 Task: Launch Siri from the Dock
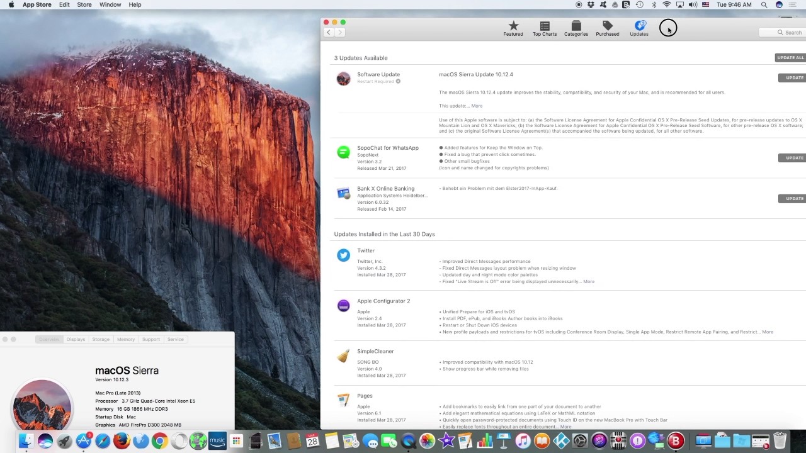45,440
